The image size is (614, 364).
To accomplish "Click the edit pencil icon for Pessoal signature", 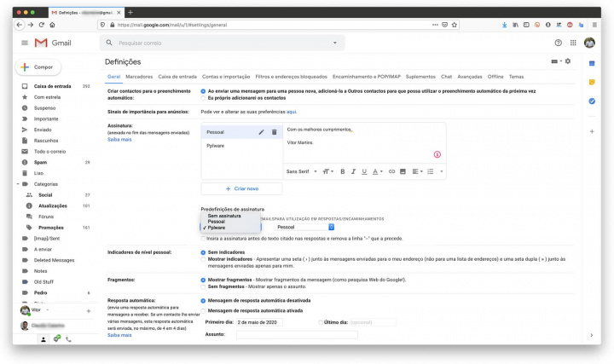I will point(261,132).
